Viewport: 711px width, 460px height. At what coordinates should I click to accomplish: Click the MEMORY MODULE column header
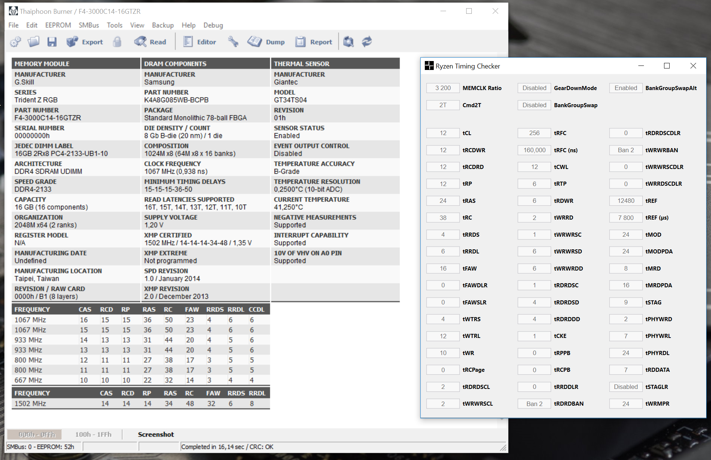pyautogui.click(x=76, y=64)
